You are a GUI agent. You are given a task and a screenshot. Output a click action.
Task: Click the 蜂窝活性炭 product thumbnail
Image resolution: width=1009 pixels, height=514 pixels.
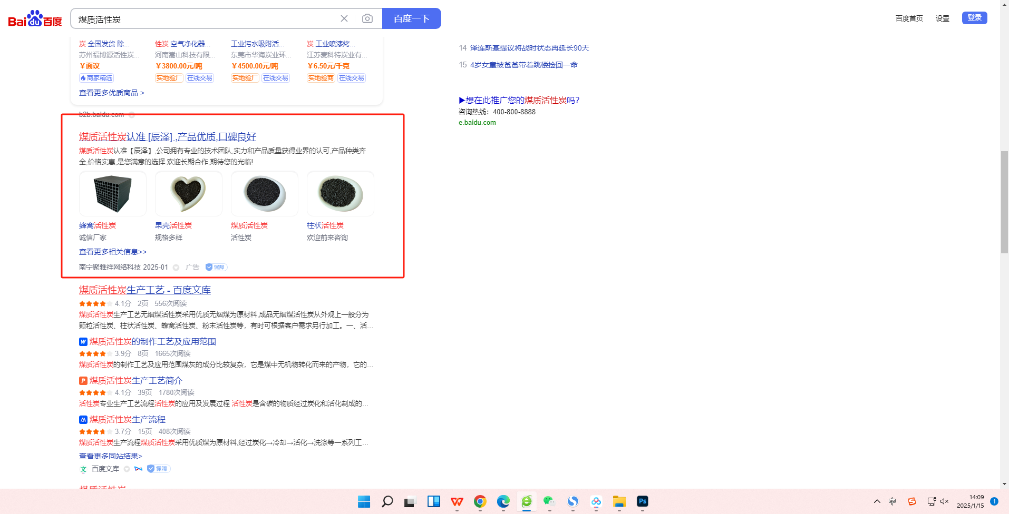(x=113, y=194)
